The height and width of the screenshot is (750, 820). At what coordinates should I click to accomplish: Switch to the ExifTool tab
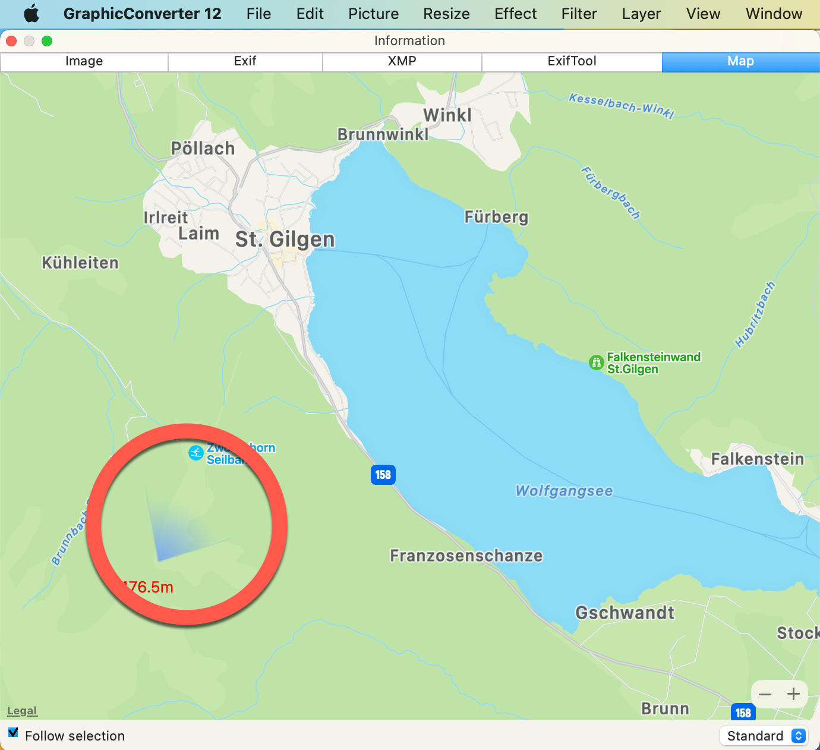tap(572, 61)
